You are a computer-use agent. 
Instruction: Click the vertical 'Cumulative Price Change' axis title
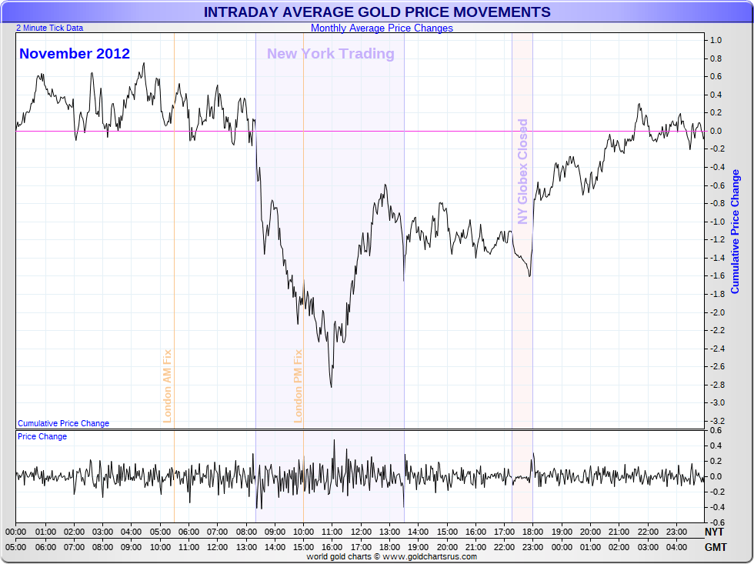click(736, 232)
